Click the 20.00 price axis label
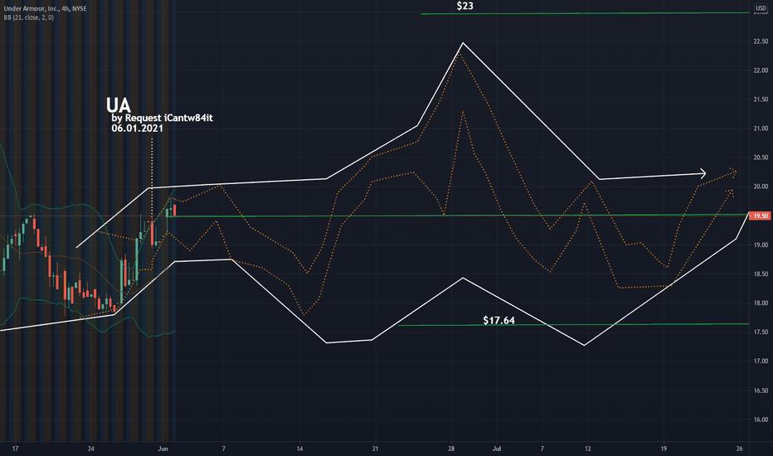This screenshot has height=456, width=773. tap(761, 187)
